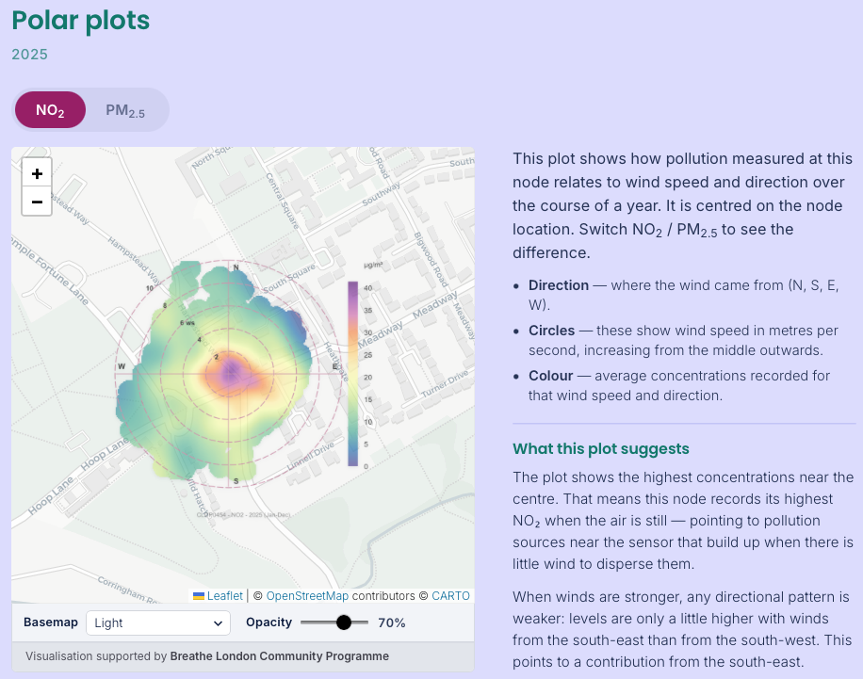Viewport: 863px width, 679px height.
Task: Click the 'Linnell Drive' street label on map
Action: [x=310, y=456]
